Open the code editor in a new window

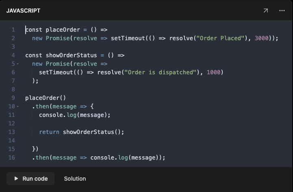265,11
